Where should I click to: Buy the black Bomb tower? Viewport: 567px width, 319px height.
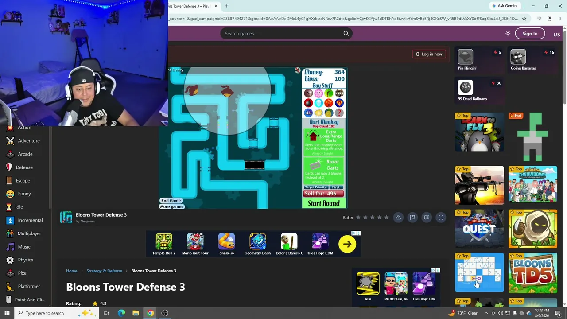point(308,103)
